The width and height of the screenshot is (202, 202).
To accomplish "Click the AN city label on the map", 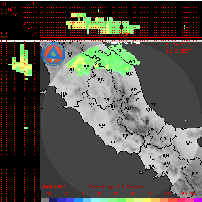I will pos(132,61).
